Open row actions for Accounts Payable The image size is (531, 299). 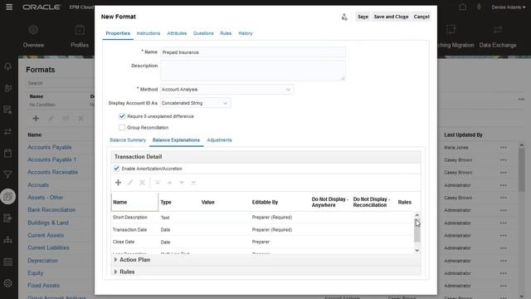click(x=504, y=148)
